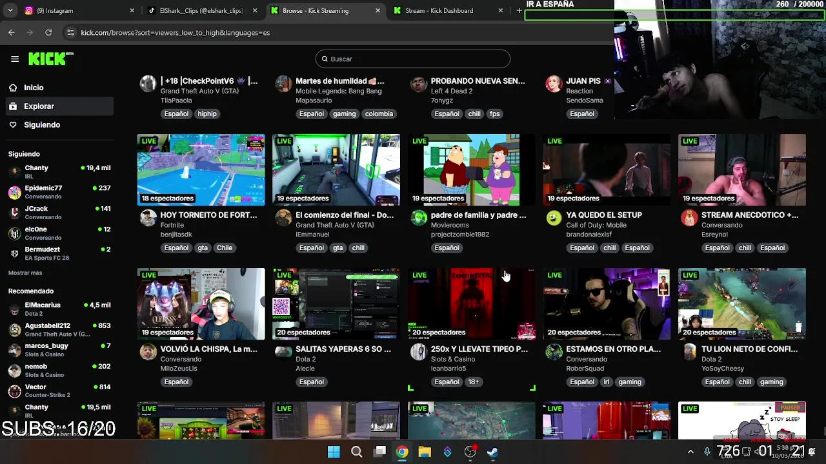The image size is (826, 464).
Task: Click the irl tag under RoberSquad
Action: 607,382
